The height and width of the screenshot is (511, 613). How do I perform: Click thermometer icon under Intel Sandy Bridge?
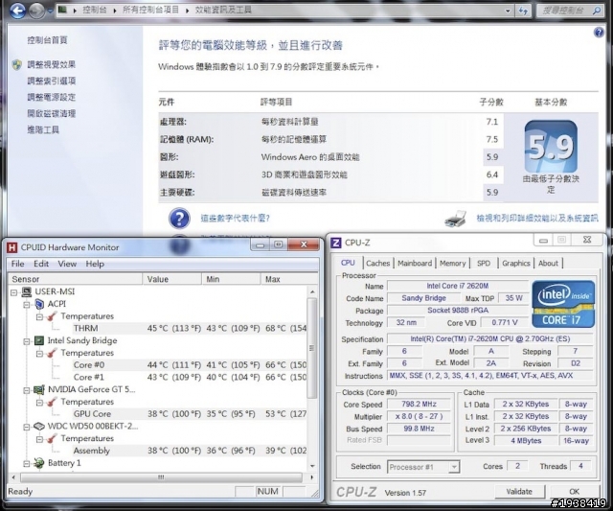pyautogui.click(x=52, y=353)
